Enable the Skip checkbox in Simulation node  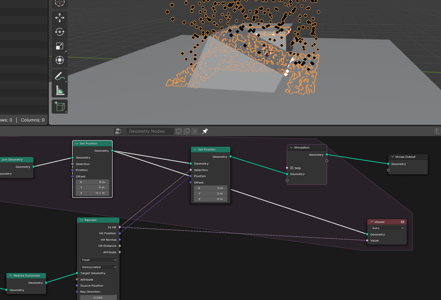tap(292, 168)
